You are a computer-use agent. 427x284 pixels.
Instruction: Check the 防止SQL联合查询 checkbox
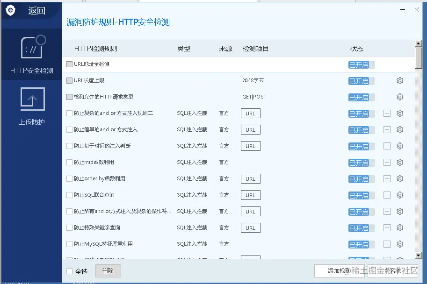tap(69, 195)
